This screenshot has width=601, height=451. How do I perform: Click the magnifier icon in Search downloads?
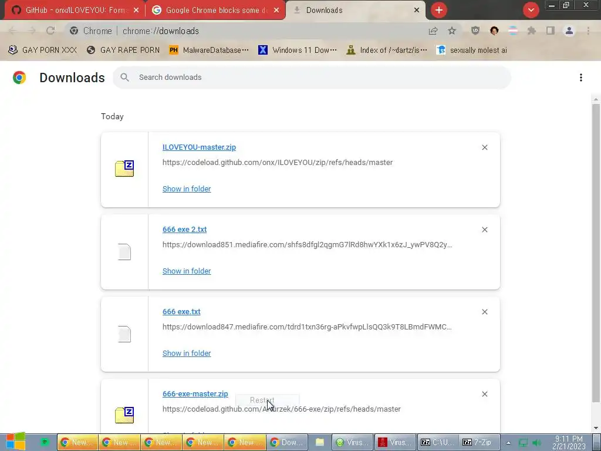pos(124,78)
